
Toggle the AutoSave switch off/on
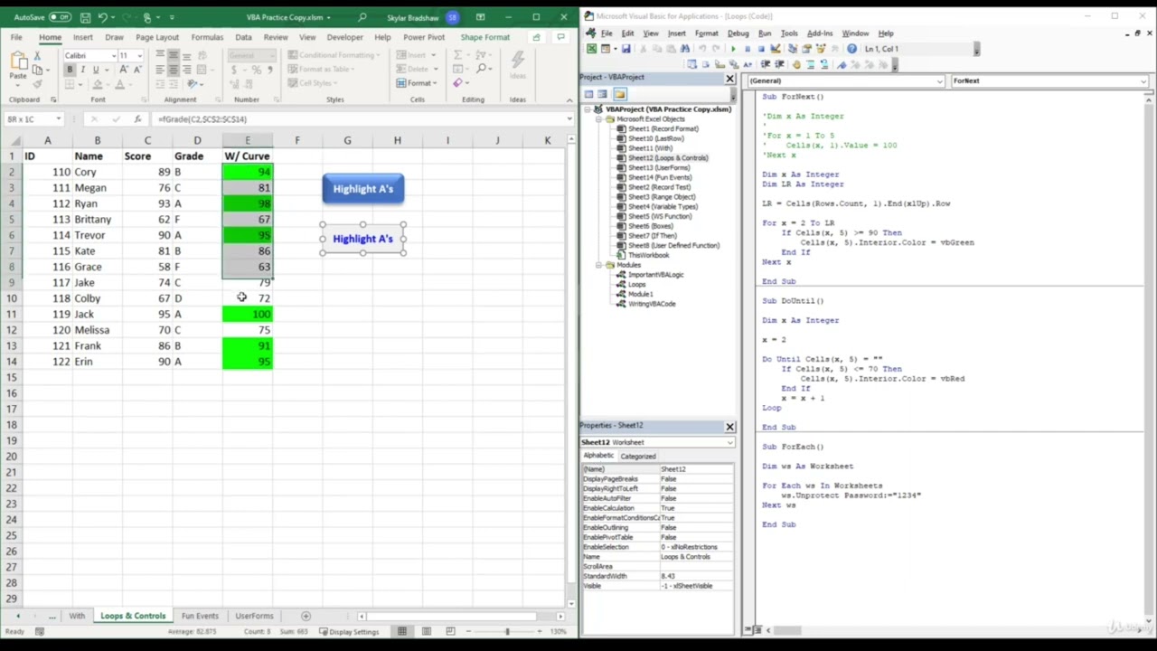click(60, 17)
